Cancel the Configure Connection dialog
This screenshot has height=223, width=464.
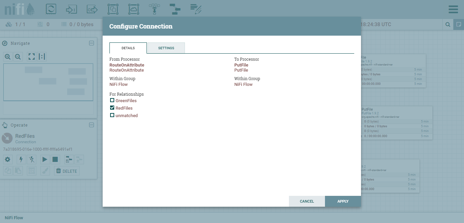(x=307, y=201)
